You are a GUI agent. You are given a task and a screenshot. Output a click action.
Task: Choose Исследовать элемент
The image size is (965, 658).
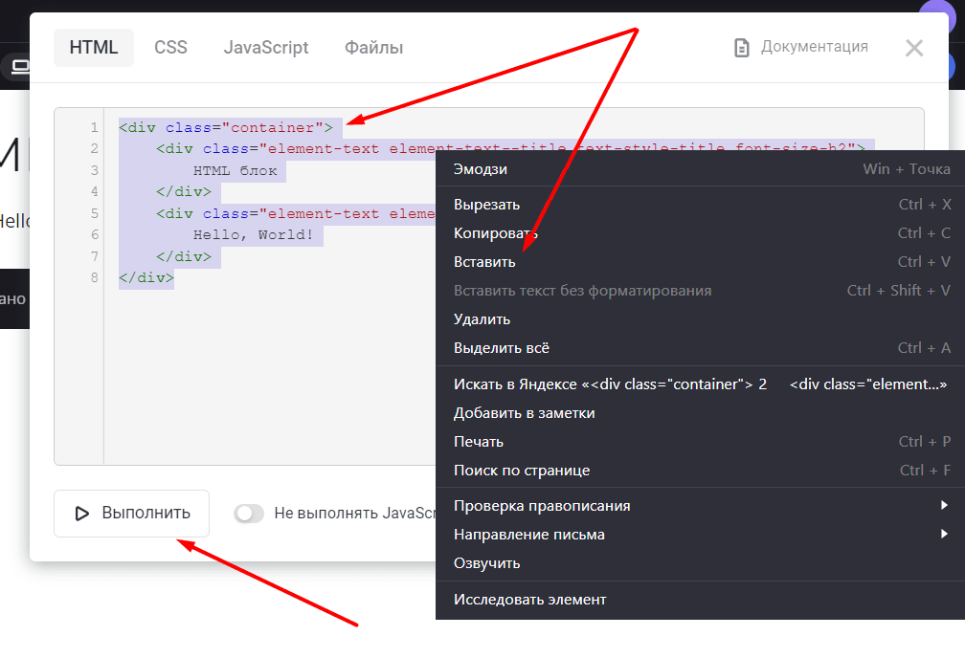coord(700,599)
